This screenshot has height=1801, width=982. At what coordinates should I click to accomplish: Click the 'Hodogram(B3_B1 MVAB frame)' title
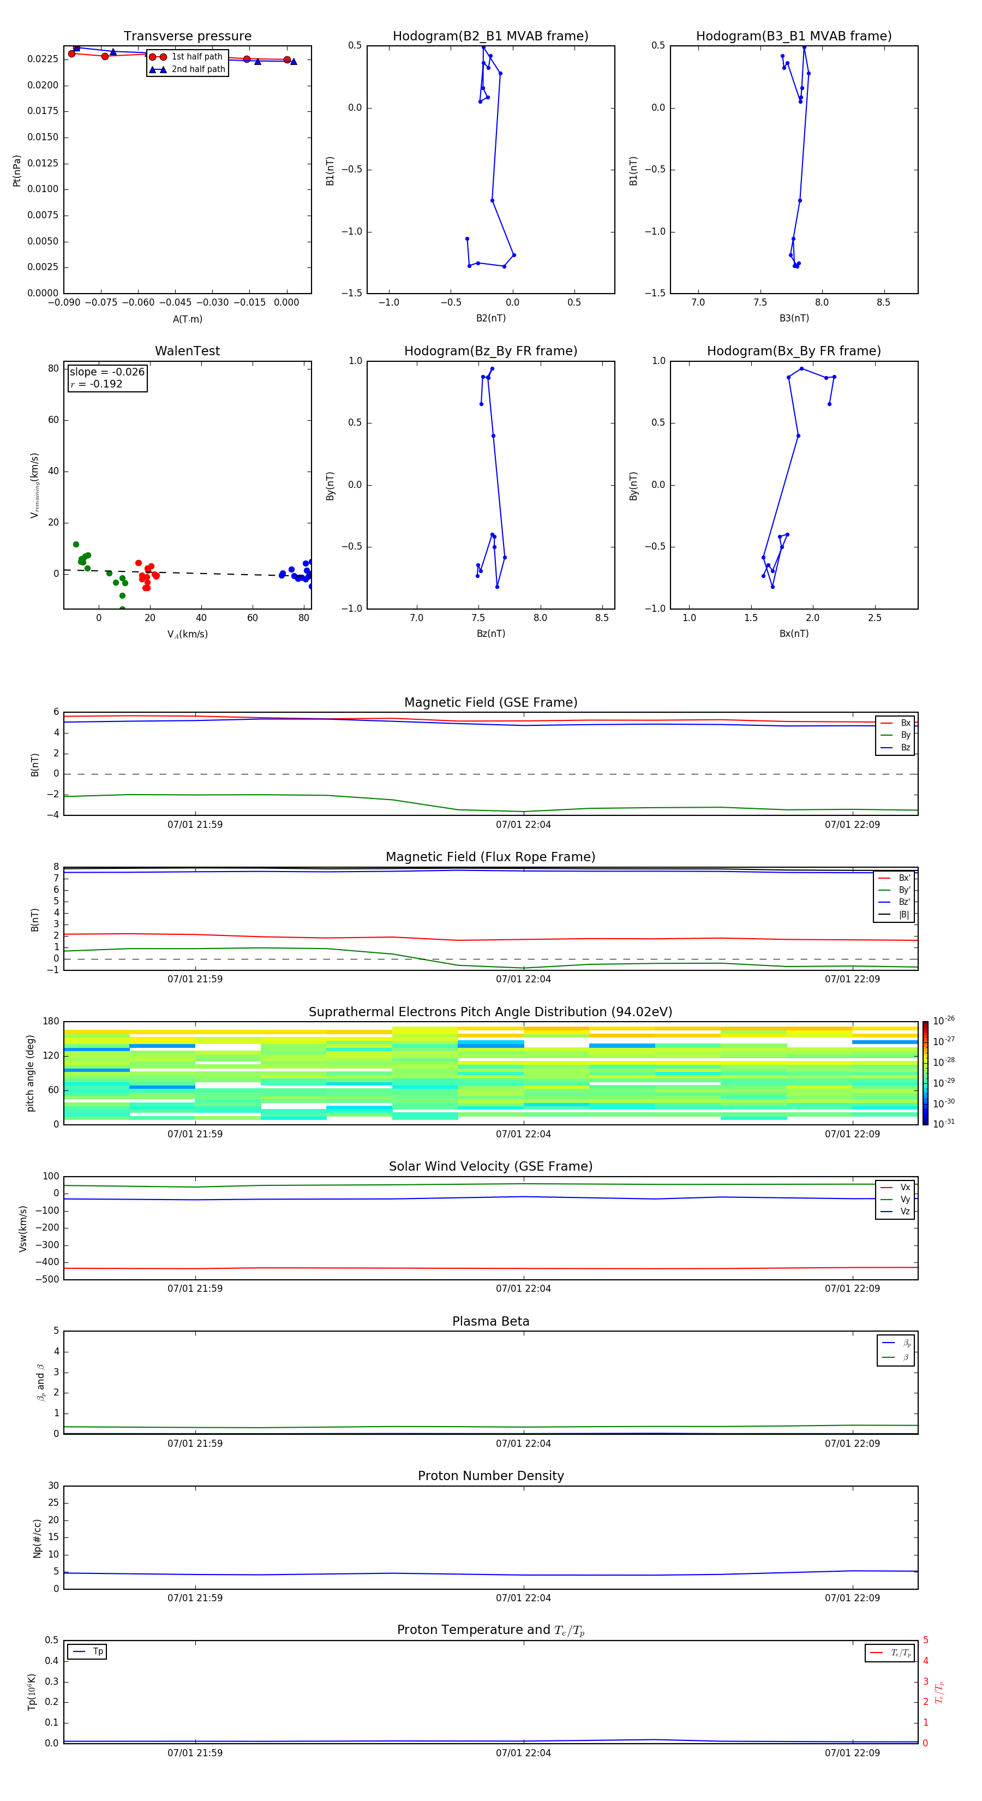point(794,37)
